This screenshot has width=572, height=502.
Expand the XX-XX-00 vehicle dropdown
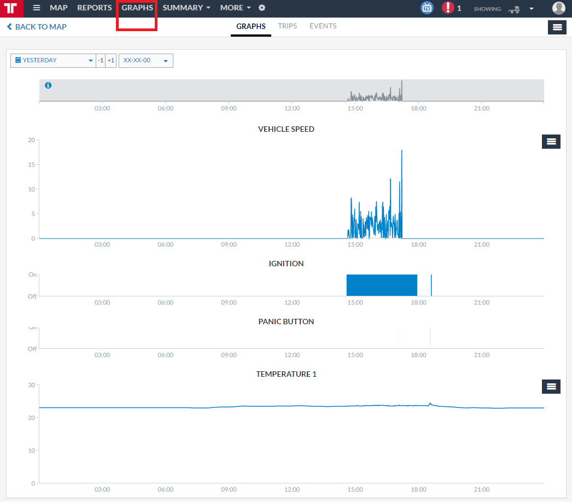tap(146, 61)
